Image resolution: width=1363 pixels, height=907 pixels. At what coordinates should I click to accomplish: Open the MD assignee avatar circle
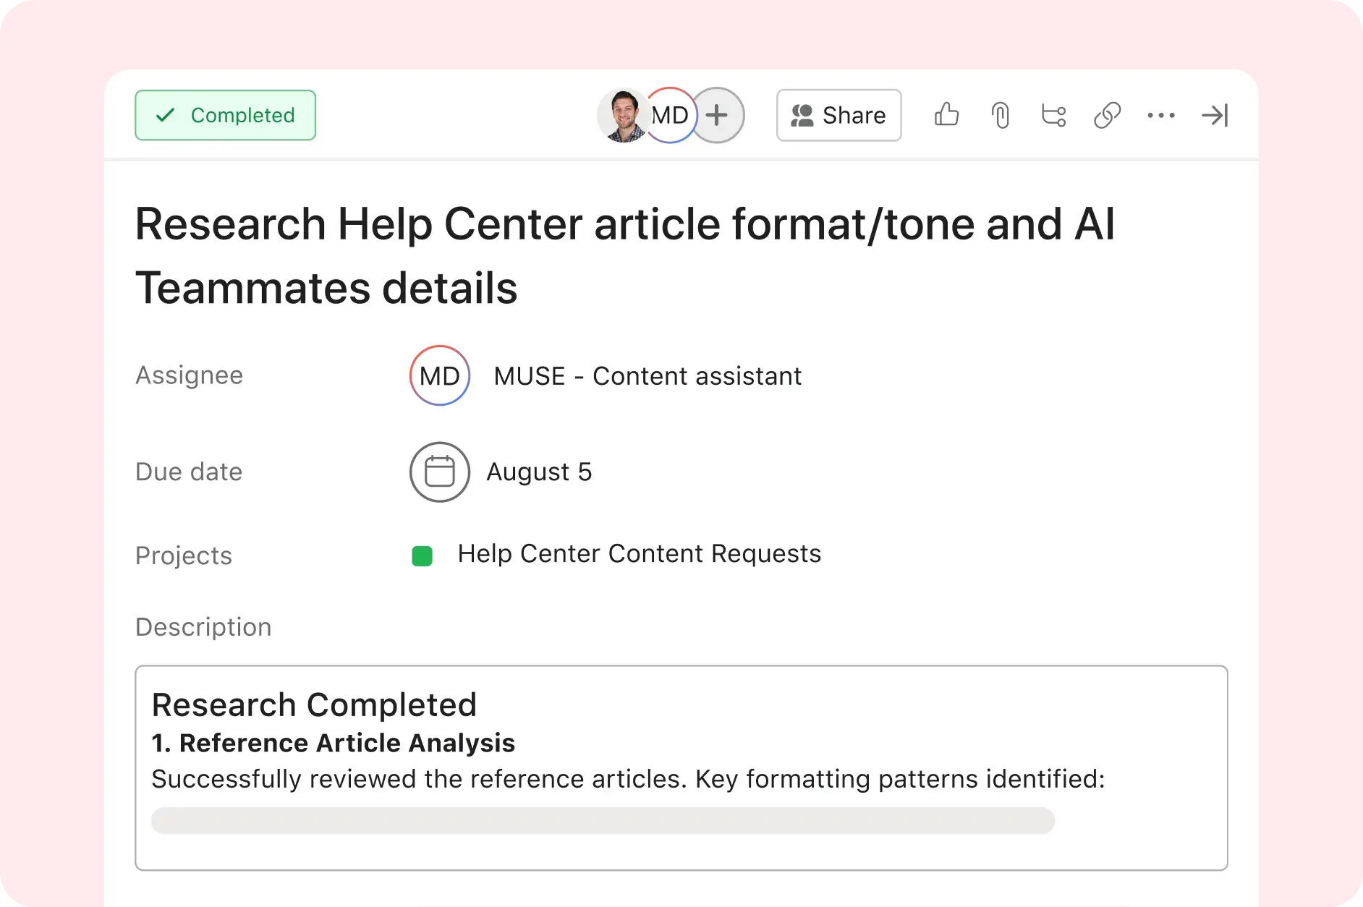[439, 375]
